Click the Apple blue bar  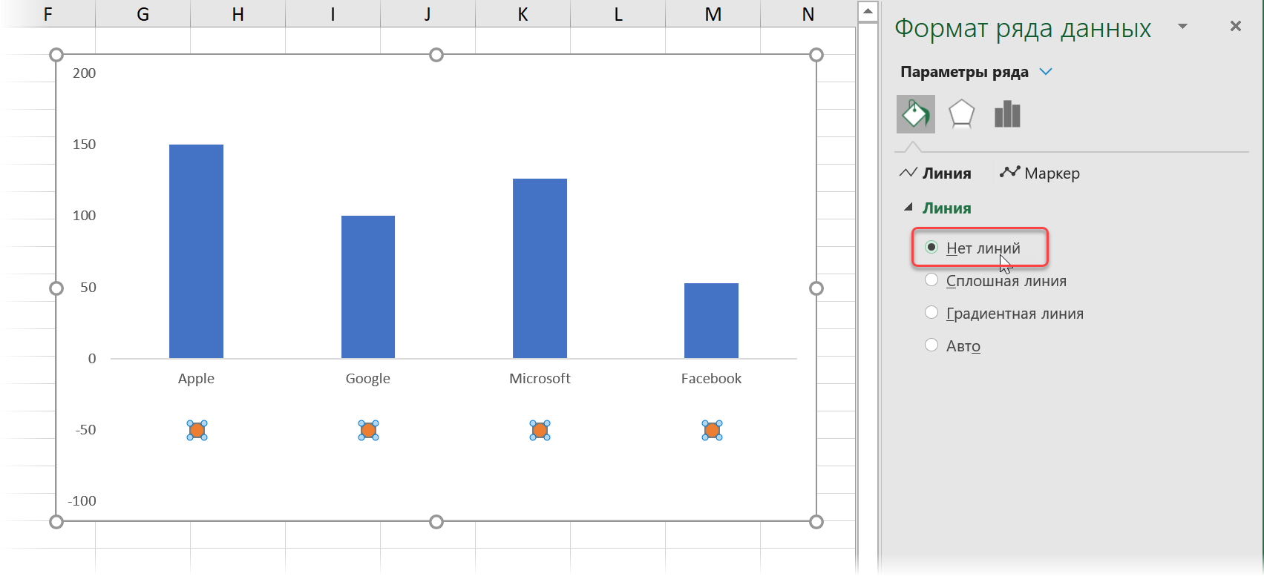point(196,251)
